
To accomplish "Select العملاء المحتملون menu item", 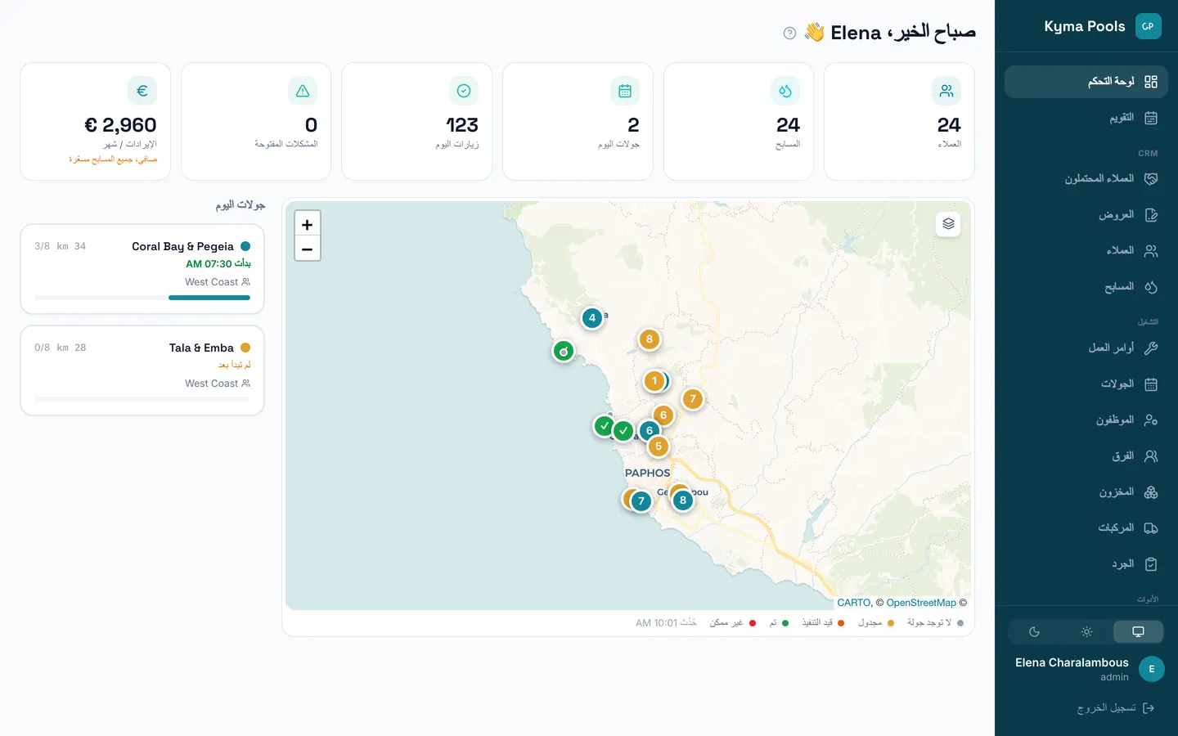I will [x=1086, y=178].
